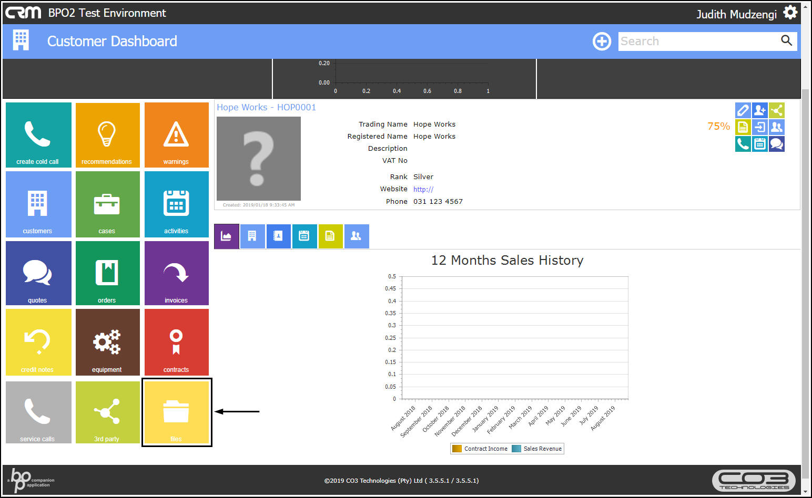Click the CRM logo

tap(23, 12)
